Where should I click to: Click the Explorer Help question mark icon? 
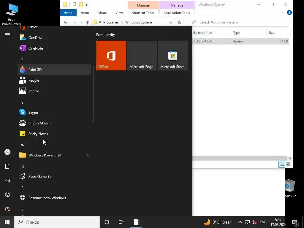pyautogui.click(x=289, y=12)
